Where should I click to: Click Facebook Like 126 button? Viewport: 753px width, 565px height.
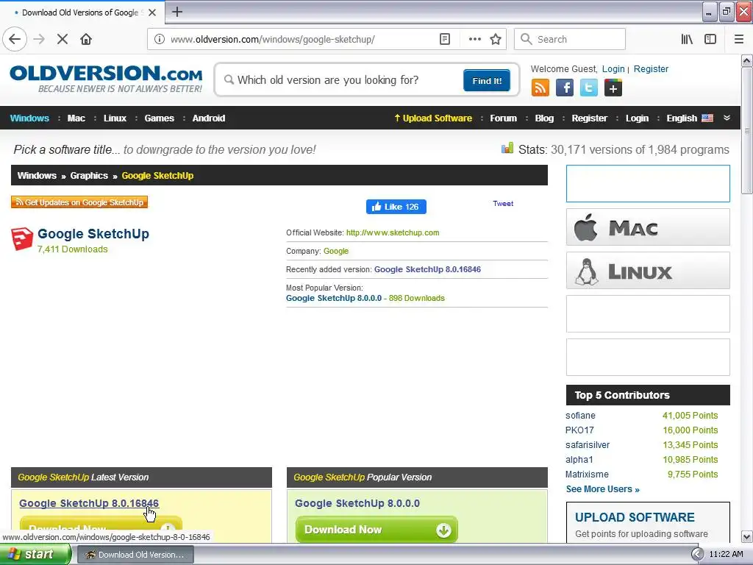pyautogui.click(x=396, y=207)
